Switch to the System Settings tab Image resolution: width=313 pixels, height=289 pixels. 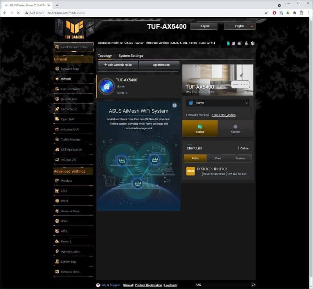click(x=131, y=56)
